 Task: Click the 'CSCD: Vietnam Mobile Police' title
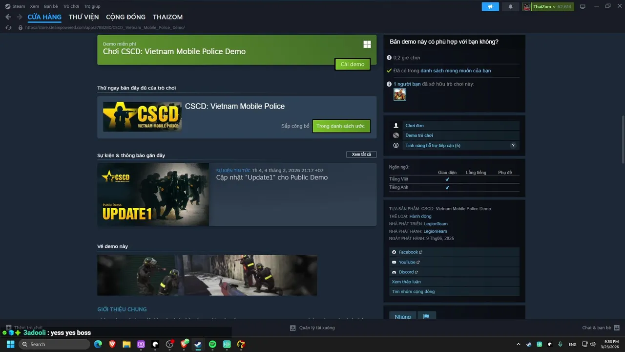235,106
